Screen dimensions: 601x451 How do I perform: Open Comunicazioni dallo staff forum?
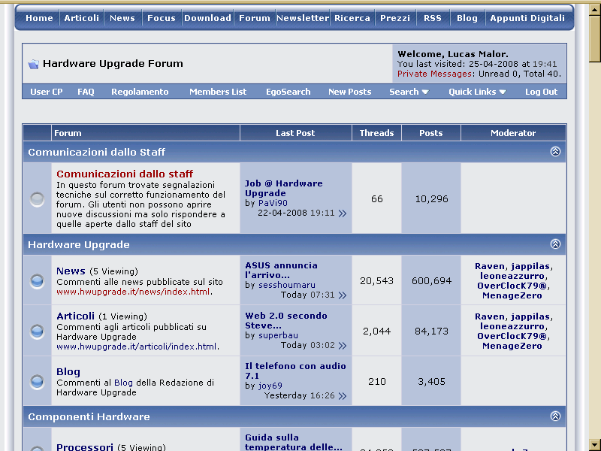[125, 174]
